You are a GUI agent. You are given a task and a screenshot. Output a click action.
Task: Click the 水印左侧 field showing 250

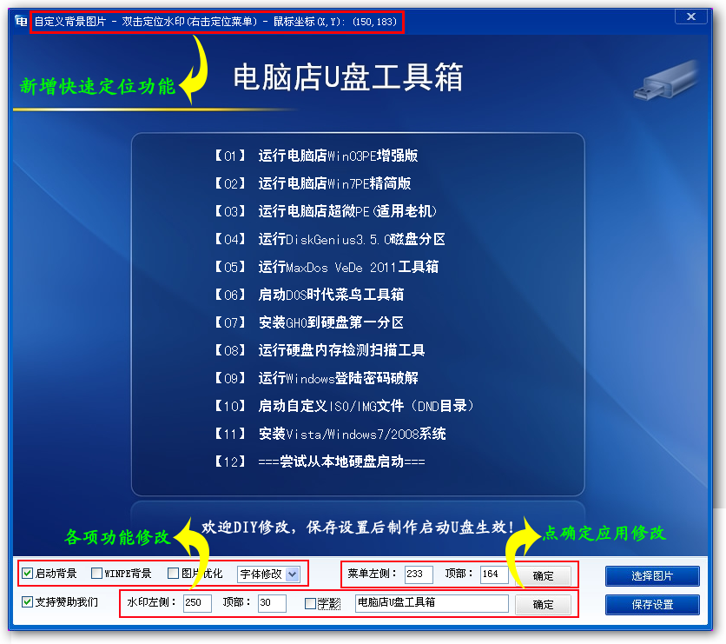click(197, 603)
